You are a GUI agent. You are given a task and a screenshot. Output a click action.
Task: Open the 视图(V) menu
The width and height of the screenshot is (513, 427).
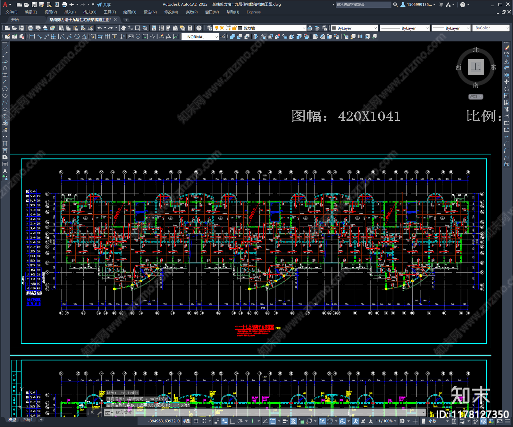pyautogui.click(x=51, y=12)
